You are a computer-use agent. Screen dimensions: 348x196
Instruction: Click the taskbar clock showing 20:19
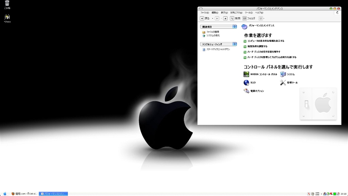tap(343, 194)
